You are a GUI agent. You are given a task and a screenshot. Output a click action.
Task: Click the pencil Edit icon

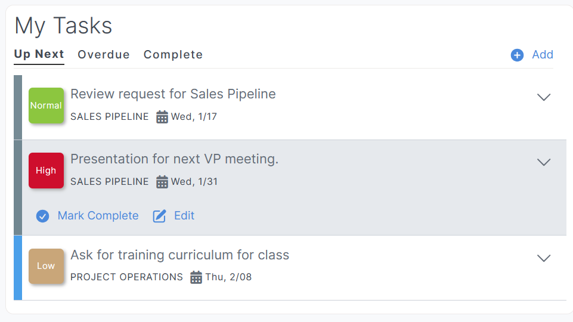[x=159, y=216]
